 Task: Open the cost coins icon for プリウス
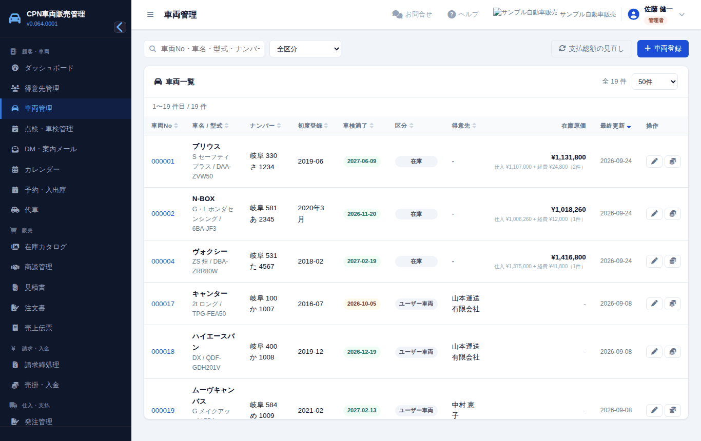673,162
